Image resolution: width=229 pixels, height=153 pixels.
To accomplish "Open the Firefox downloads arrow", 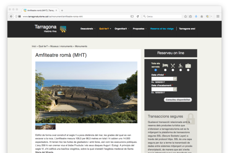I will (196, 16).
